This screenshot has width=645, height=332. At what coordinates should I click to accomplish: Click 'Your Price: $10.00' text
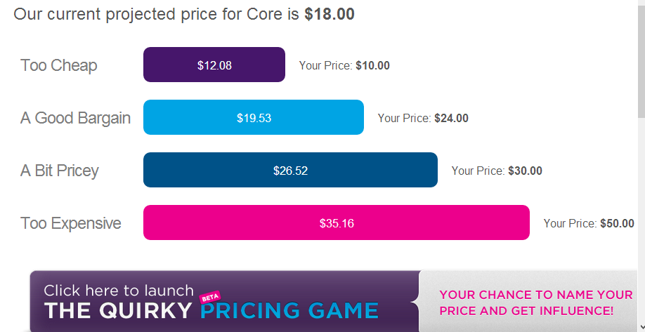pos(344,65)
